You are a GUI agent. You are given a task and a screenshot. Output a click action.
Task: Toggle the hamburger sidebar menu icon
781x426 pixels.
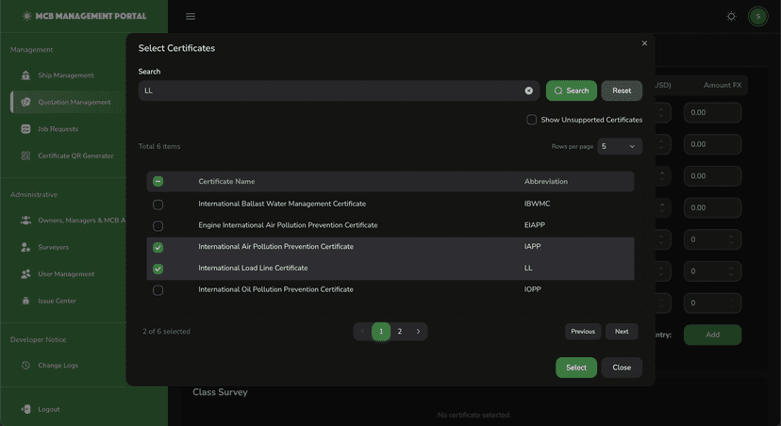click(x=191, y=16)
